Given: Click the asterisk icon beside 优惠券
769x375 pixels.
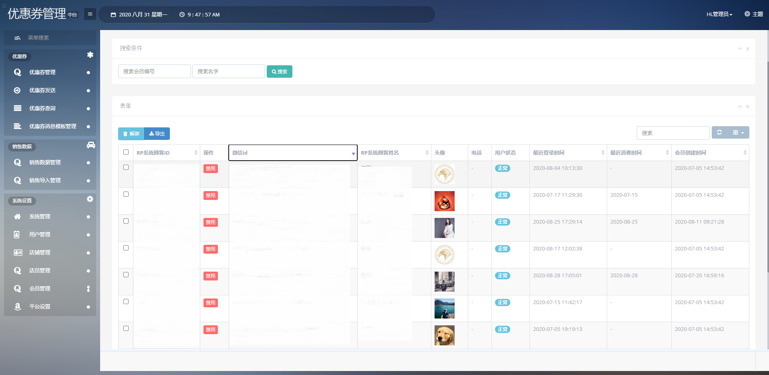Looking at the screenshot, I should click(90, 55).
